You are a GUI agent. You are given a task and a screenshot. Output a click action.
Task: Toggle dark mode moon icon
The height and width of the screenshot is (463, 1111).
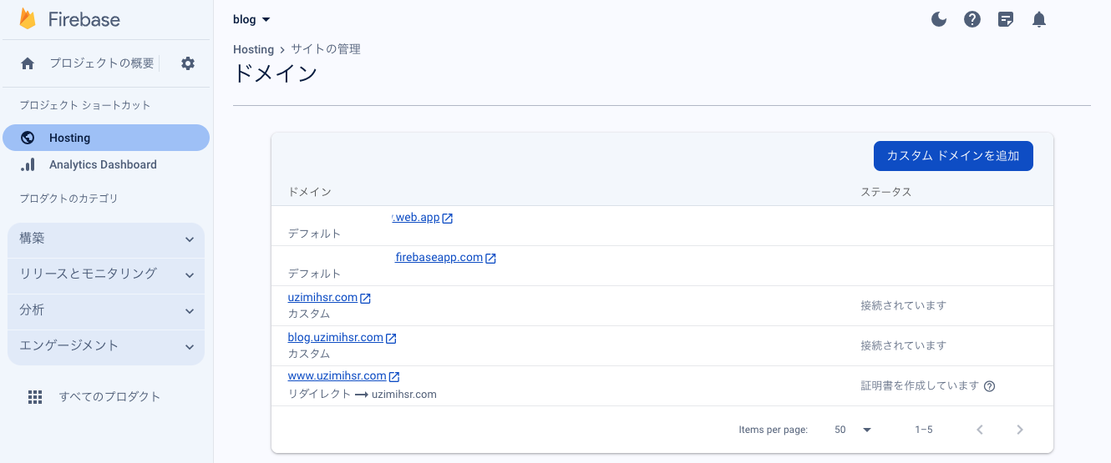939,19
